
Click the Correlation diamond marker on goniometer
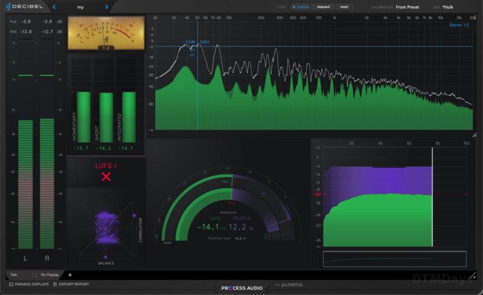[x=134, y=216]
